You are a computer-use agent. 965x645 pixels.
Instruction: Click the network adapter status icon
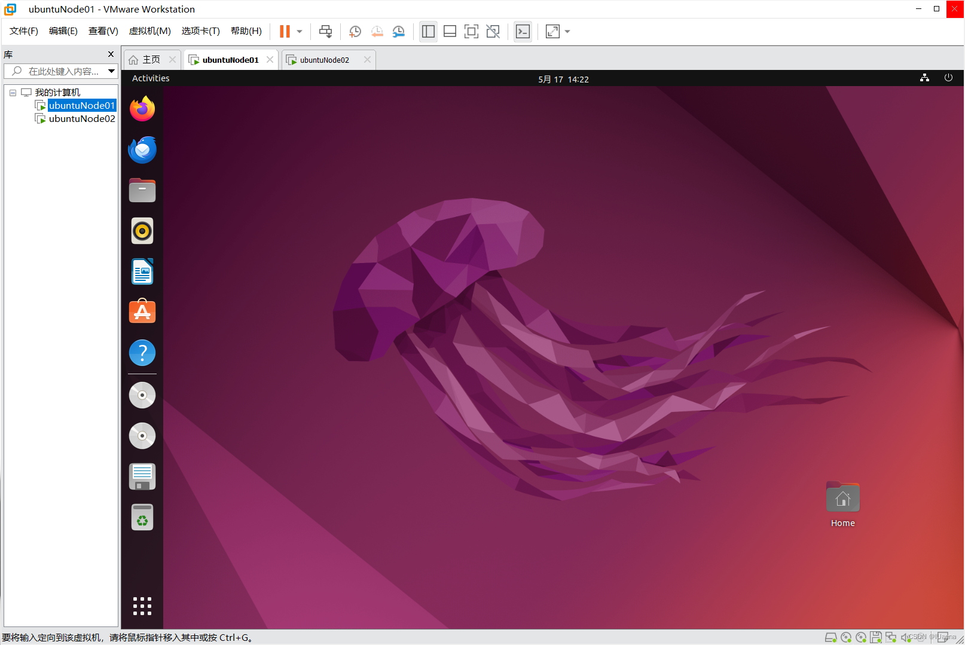click(891, 637)
